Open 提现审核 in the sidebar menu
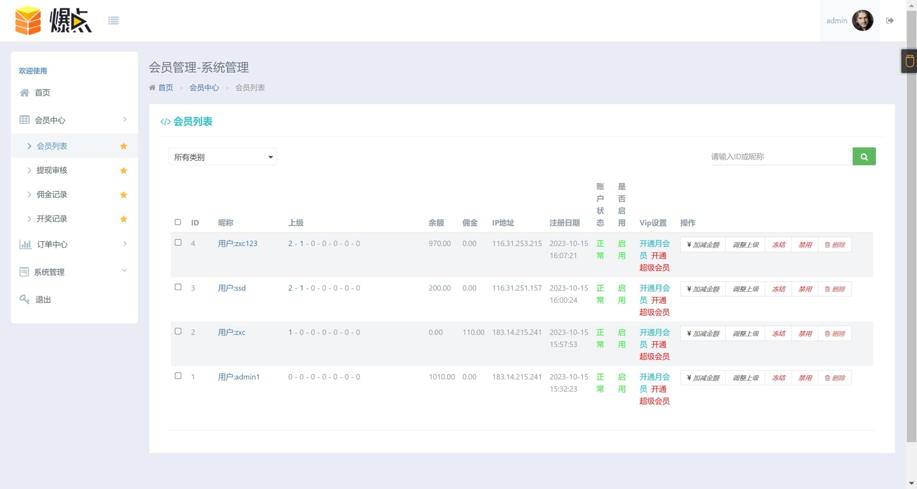Image resolution: width=917 pixels, height=489 pixels. point(52,170)
